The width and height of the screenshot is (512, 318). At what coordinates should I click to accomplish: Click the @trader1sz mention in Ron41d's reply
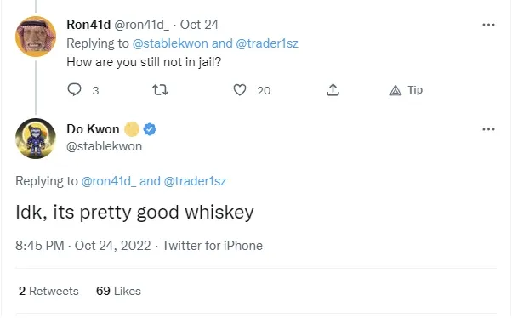[267, 43]
